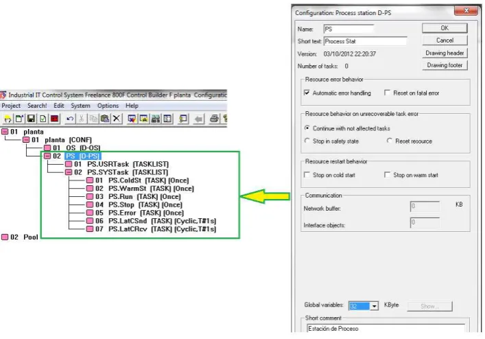Select the PS.Stop task node icon

[x=90, y=204]
